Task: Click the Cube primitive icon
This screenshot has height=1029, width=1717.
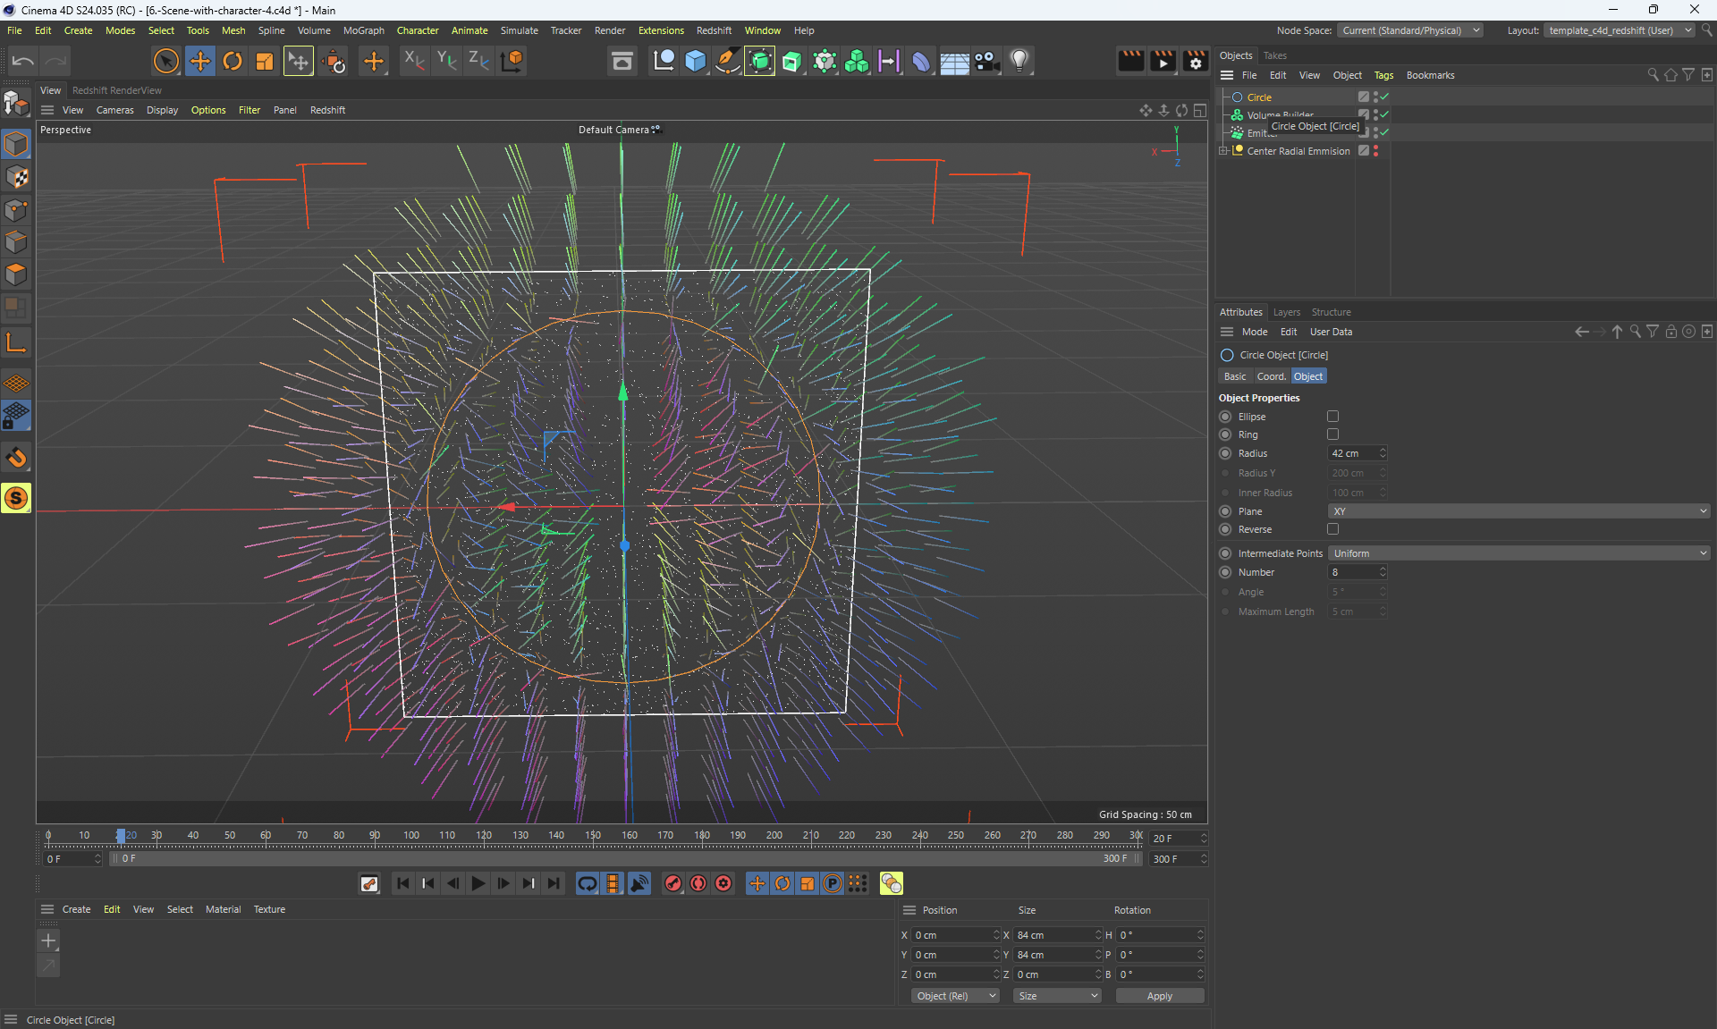Action: point(695,61)
